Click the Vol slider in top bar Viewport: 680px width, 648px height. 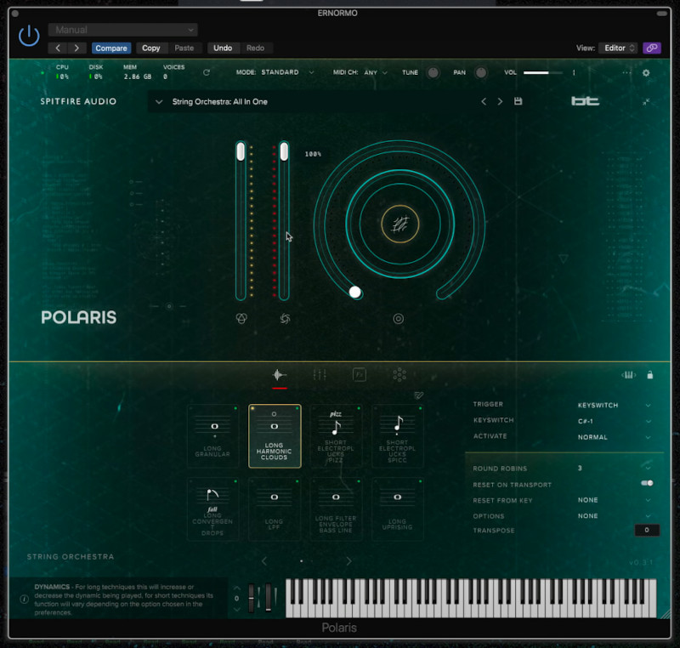543,73
